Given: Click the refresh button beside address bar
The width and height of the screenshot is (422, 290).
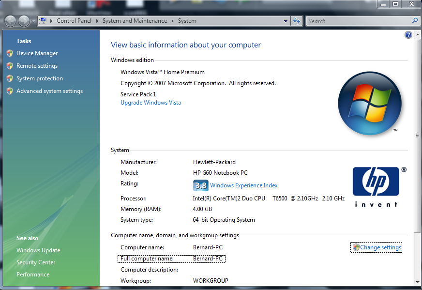Looking at the screenshot, I should pos(297,21).
